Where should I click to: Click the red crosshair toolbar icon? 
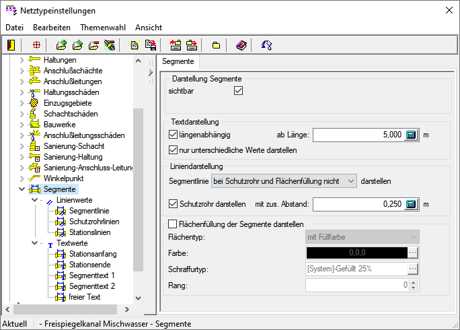36,45
